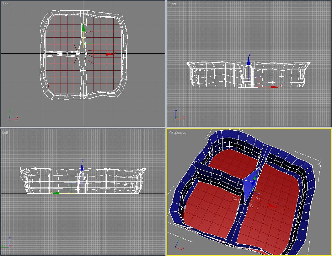This screenshot has width=332, height=256.
Task: Click the red grid mesh in Top viewport
Action: coord(104,75)
